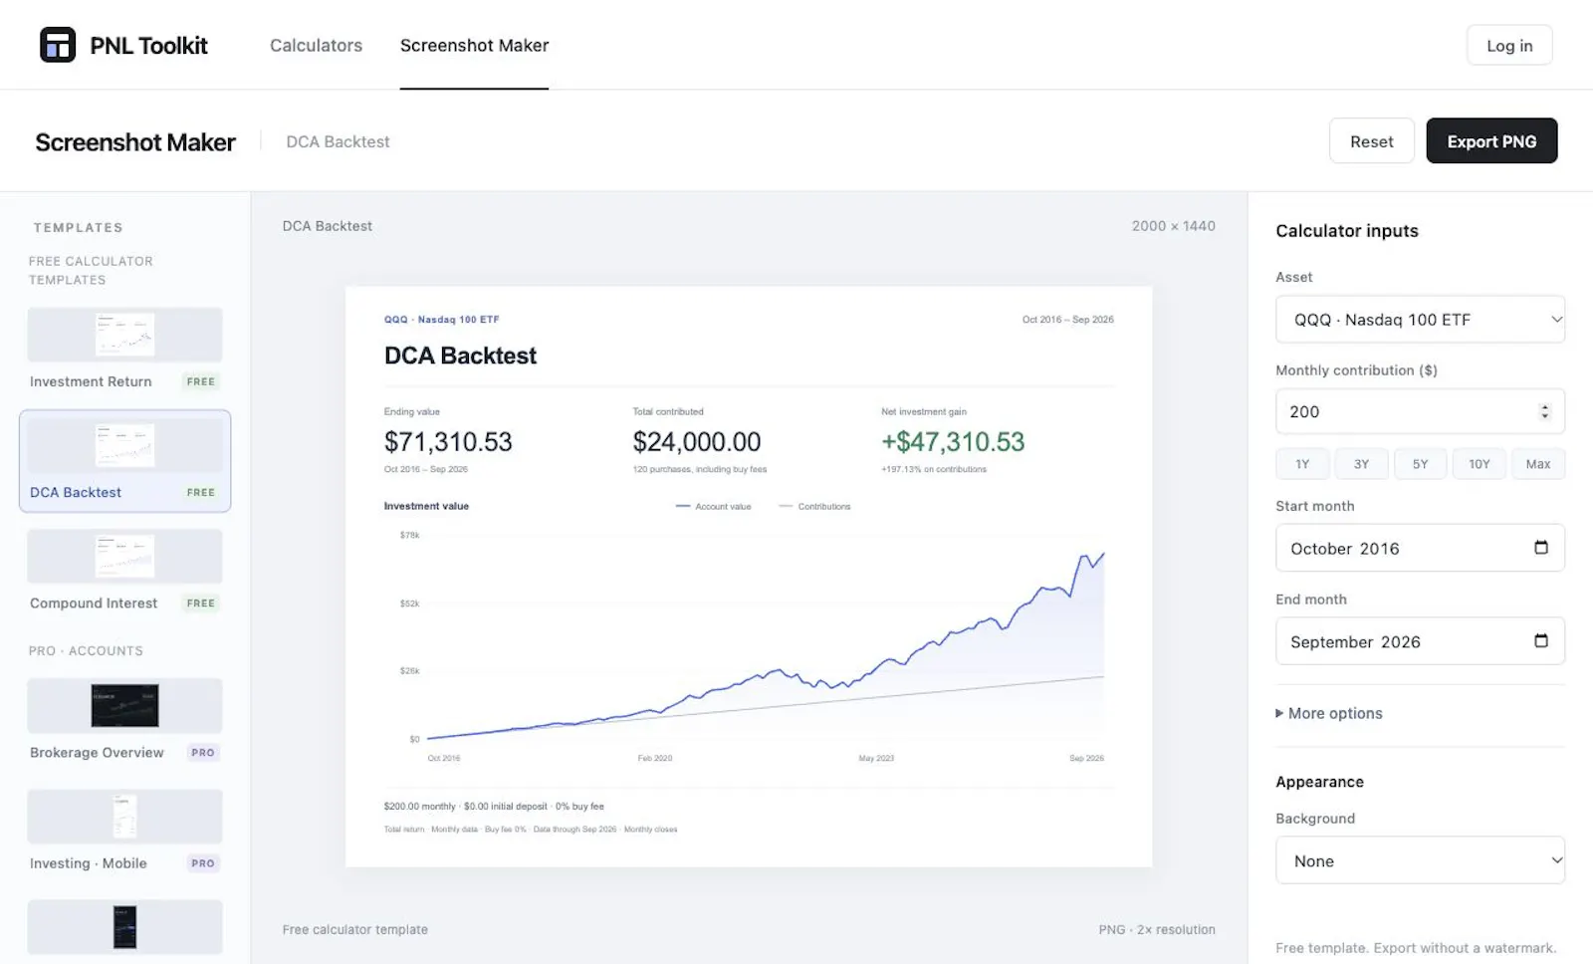Viewport: 1593px width, 964px height.
Task: Select the 3Y range preset
Action: [1361, 464]
